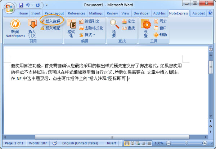Select the Add-Ins tab

[x=159, y=13]
